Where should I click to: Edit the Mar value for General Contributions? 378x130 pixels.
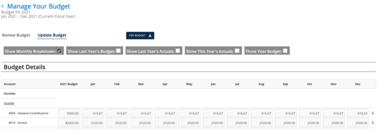pos(141,113)
